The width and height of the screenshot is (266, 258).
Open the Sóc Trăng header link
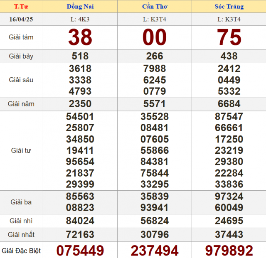pos(229,7)
